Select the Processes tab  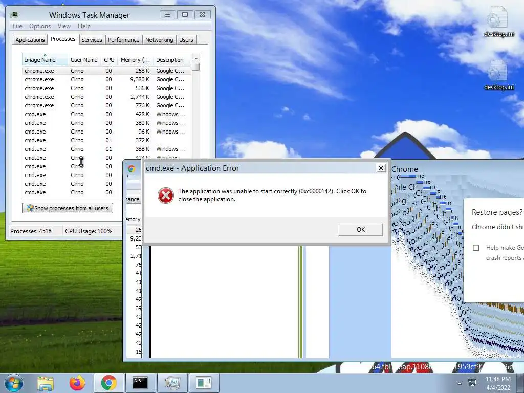pyautogui.click(x=63, y=39)
